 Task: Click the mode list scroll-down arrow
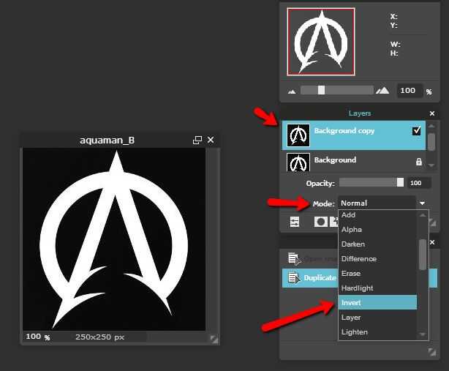(x=423, y=334)
